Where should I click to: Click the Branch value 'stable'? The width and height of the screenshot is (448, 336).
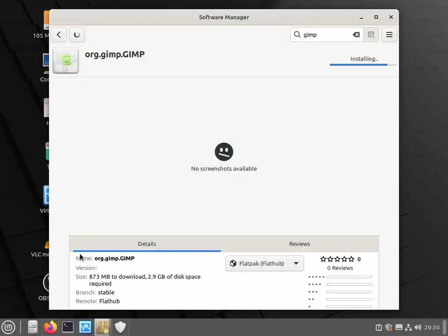pyautogui.click(x=106, y=292)
